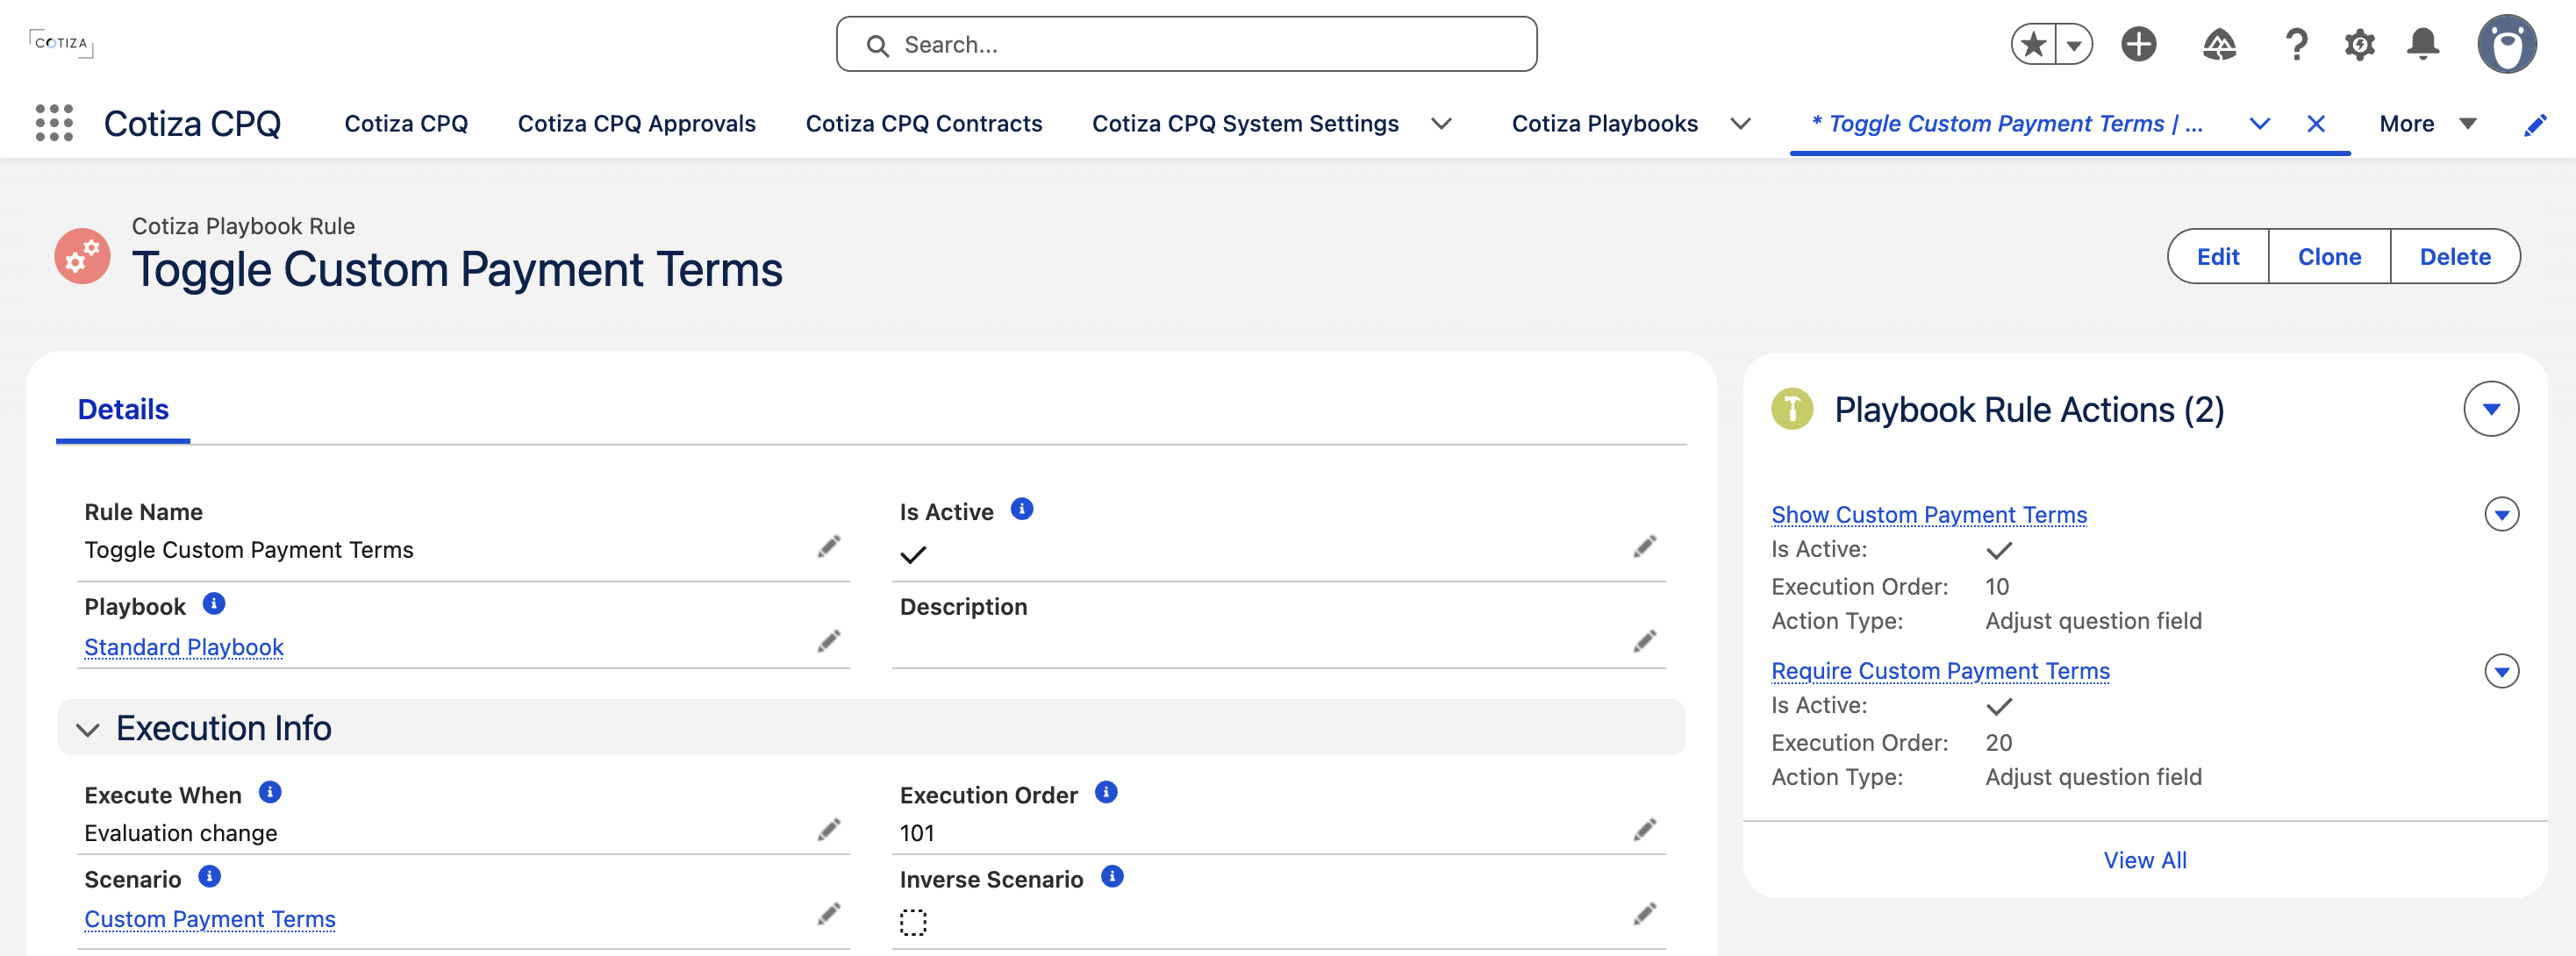Open the App Launcher grid icon

coord(54,123)
